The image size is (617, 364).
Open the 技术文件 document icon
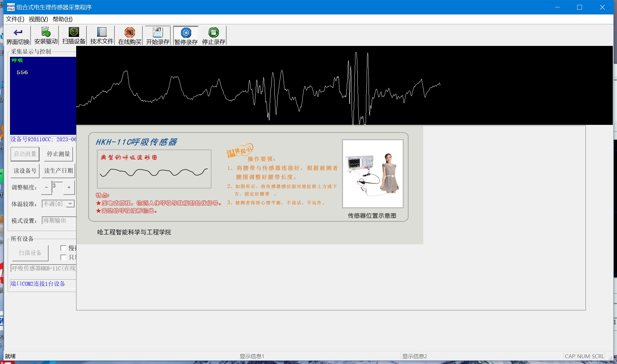(102, 32)
